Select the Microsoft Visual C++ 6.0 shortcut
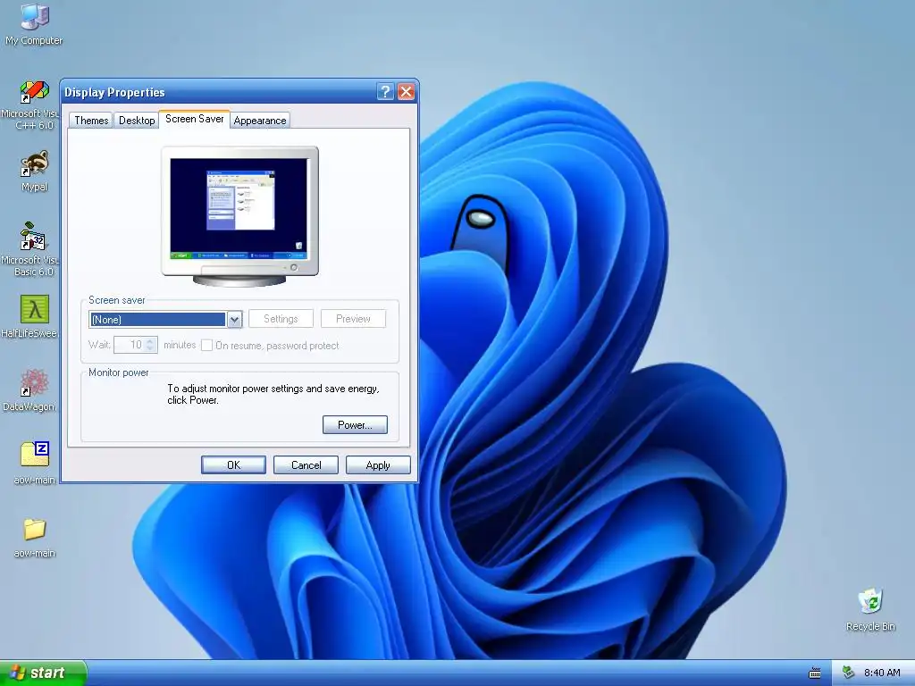 pyautogui.click(x=33, y=105)
